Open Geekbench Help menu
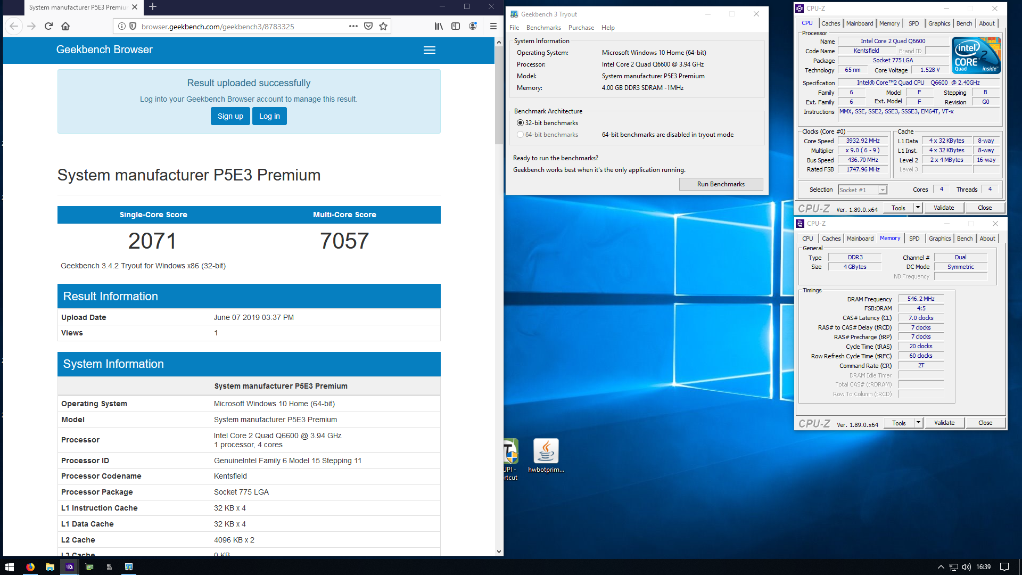This screenshot has width=1022, height=575. pyautogui.click(x=608, y=28)
